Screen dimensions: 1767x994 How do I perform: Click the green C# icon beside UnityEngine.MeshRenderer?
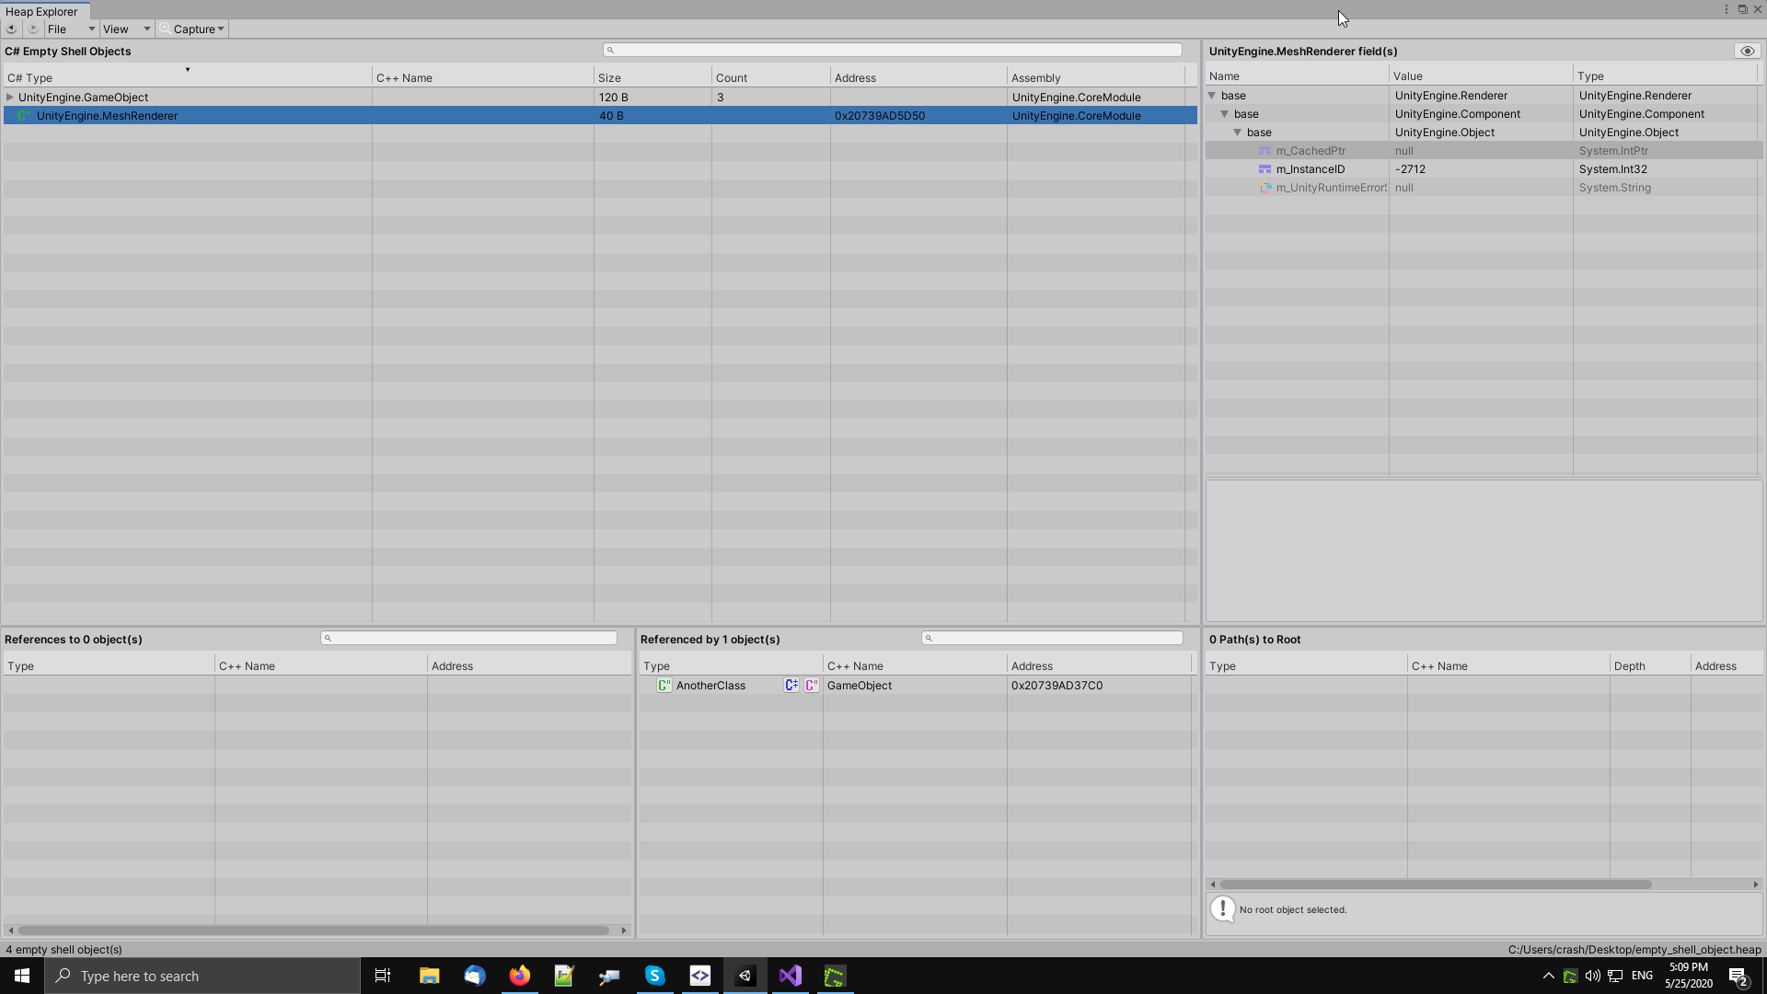coord(23,116)
